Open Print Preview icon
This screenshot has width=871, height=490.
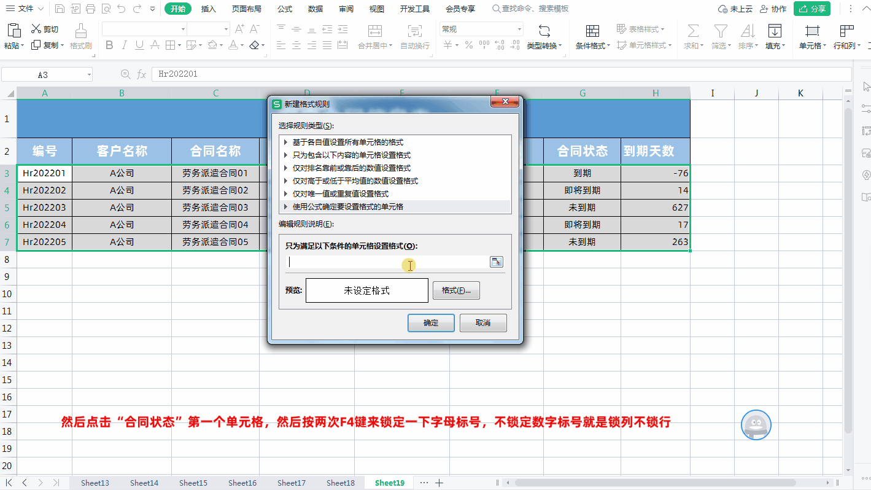106,9
